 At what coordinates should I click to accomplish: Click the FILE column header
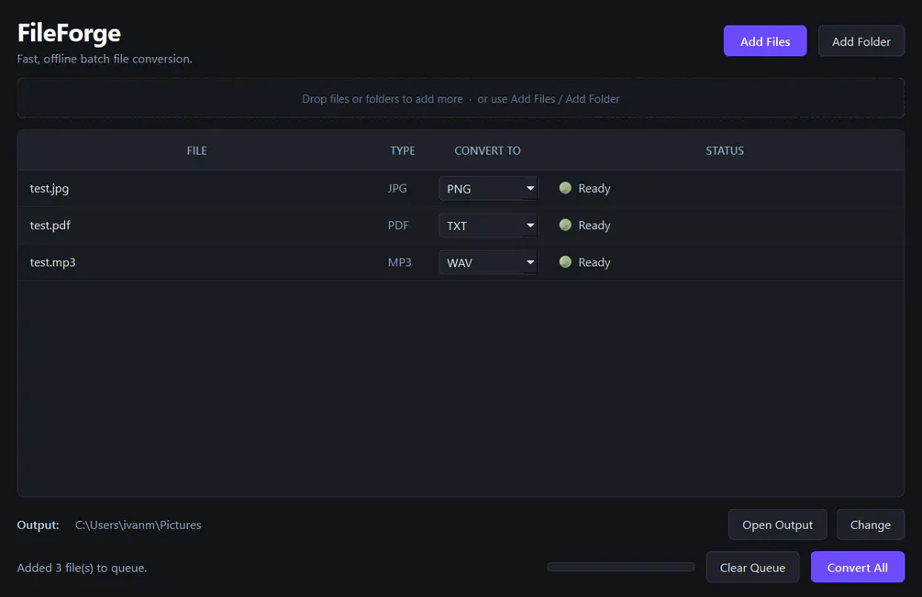click(x=196, y=151)
